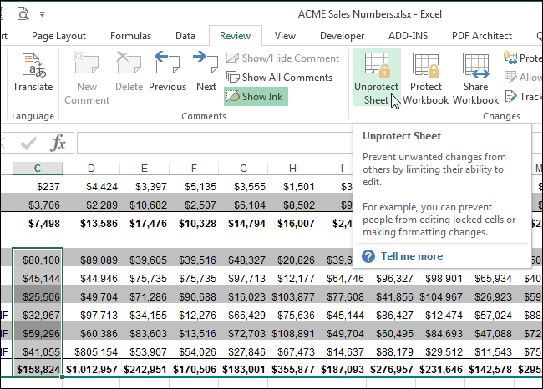
Task: Click cell containing $10,682
Action: click(x=145, y=205)
